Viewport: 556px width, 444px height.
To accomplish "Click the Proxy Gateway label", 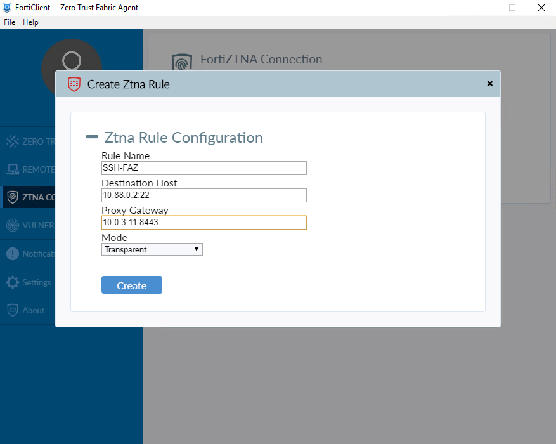I will pos(135,211).
